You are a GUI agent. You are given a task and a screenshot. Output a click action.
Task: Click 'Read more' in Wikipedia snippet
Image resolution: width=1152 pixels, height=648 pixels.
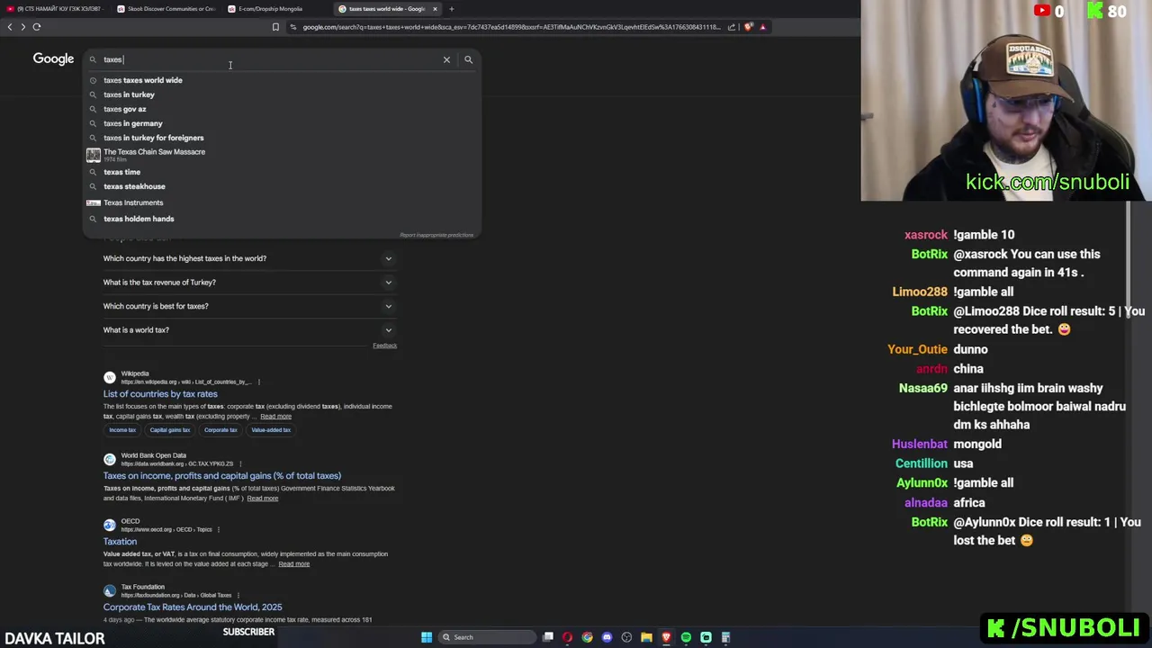(275, 417)
